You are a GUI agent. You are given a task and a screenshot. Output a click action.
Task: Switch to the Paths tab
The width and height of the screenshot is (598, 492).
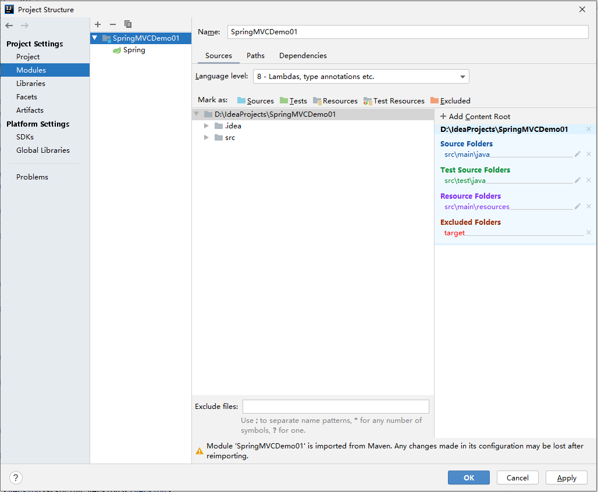pos(255,56)
